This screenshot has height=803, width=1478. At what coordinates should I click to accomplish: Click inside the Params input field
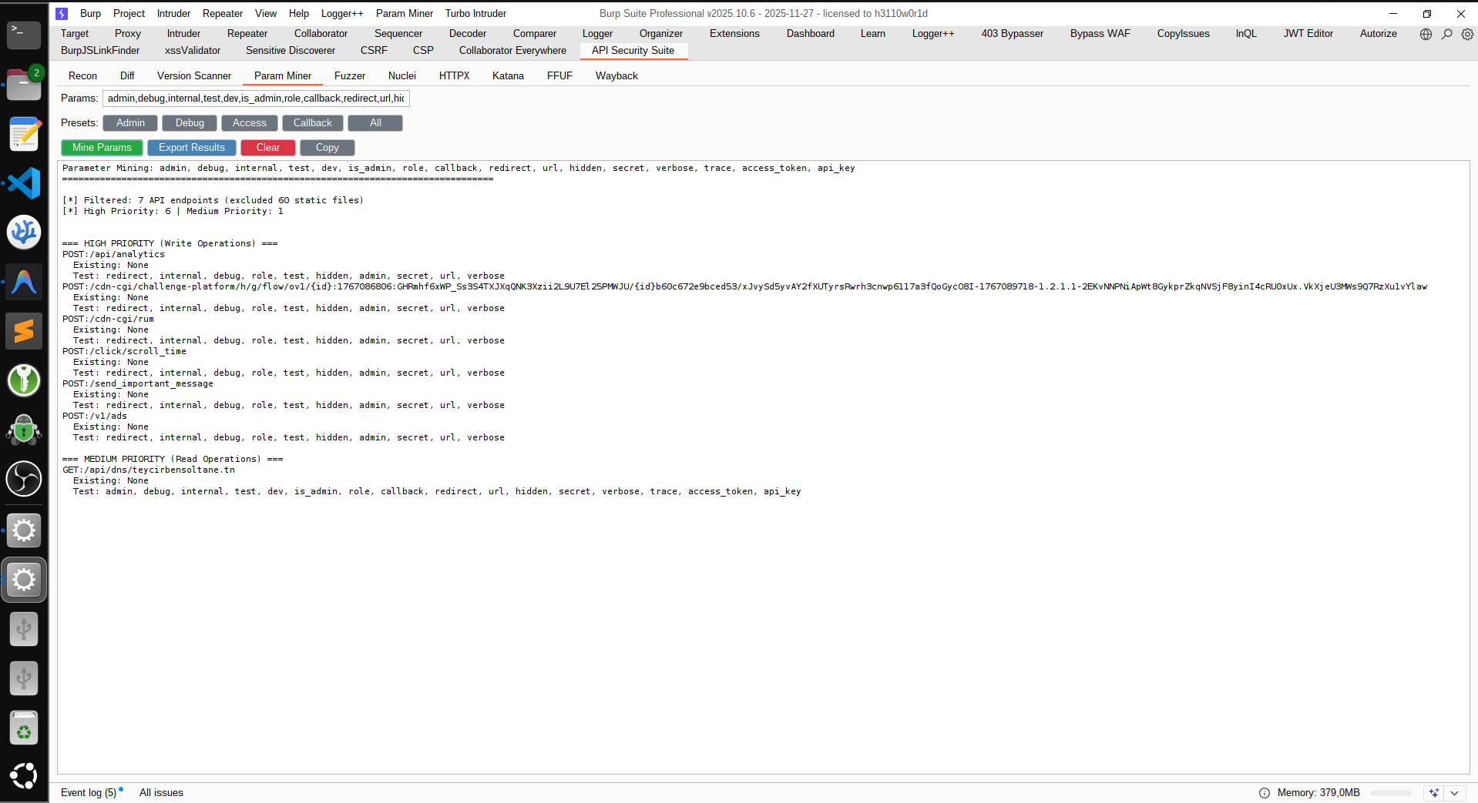(x=255, y=98)
